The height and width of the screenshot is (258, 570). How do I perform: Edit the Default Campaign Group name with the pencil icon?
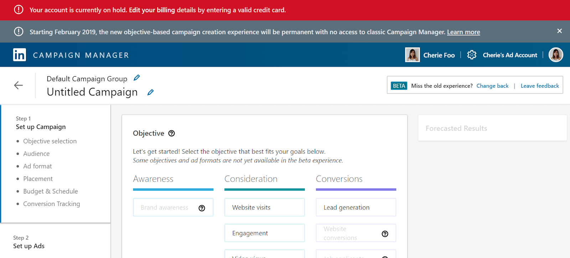pyautogui.click(x=136, y=78)
